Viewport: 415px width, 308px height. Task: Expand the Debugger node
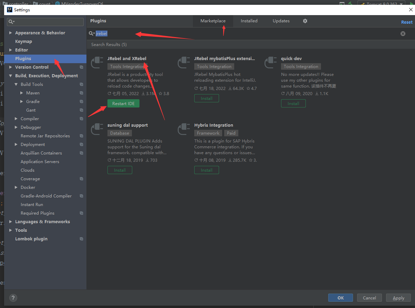(x=16, y=127)
